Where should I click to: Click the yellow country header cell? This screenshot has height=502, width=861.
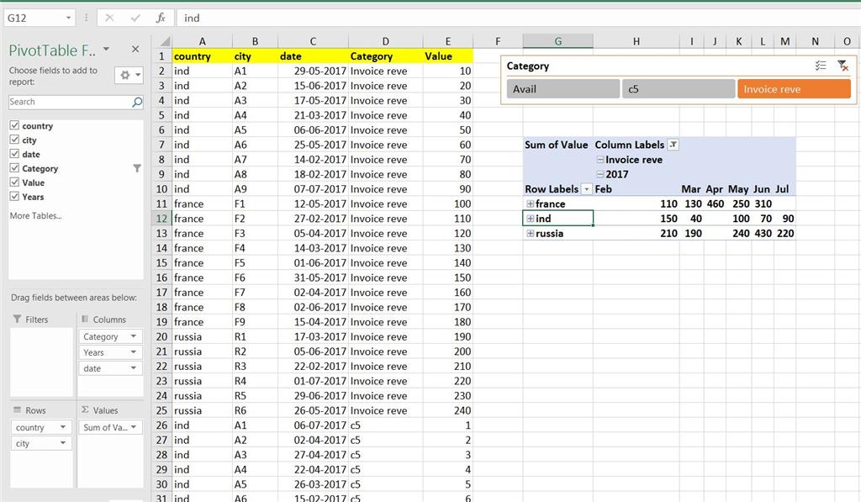(x=202, y=56)
